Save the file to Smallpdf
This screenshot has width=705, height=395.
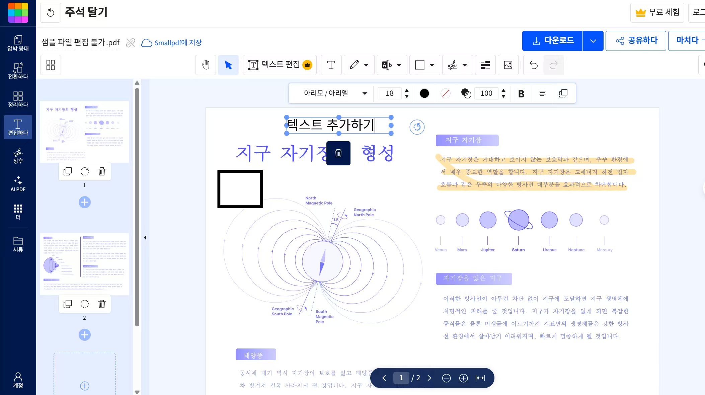[171, 43]
